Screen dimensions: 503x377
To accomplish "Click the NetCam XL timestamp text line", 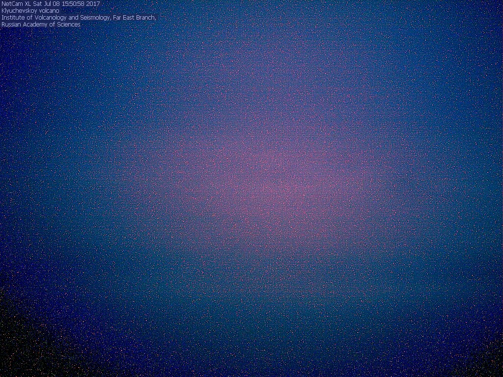I will pyautogui.click(x=51, y=4).
